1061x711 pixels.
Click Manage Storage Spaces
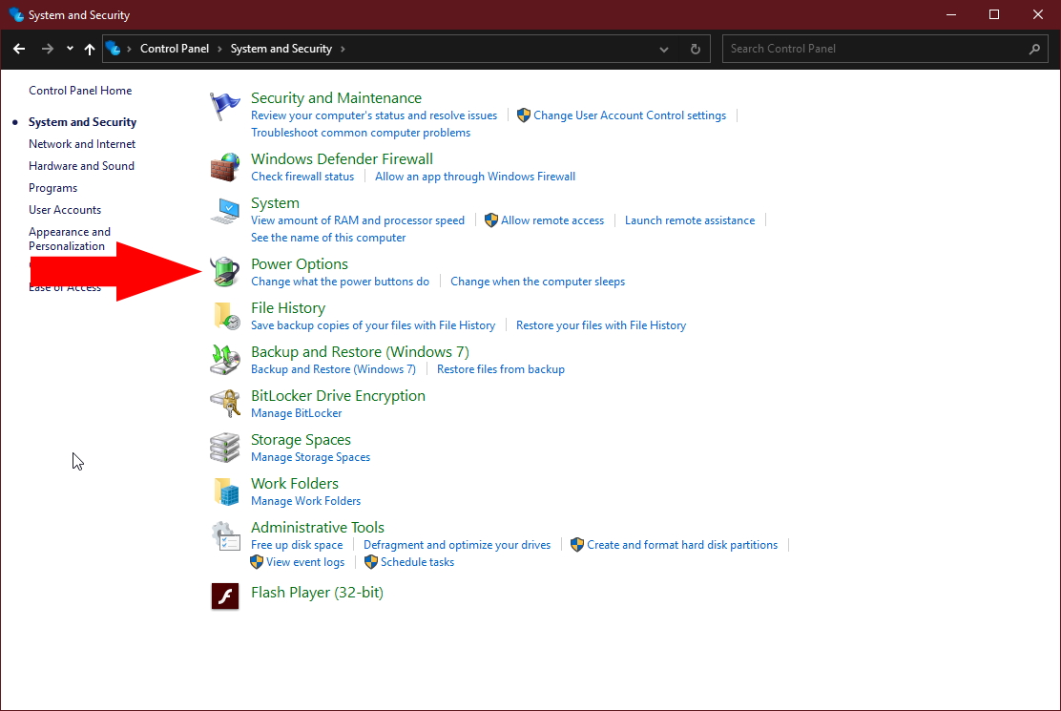click(311, 457)
